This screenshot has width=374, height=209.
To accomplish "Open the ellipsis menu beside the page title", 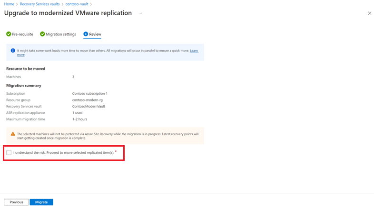I will click(x=140, y=13).
